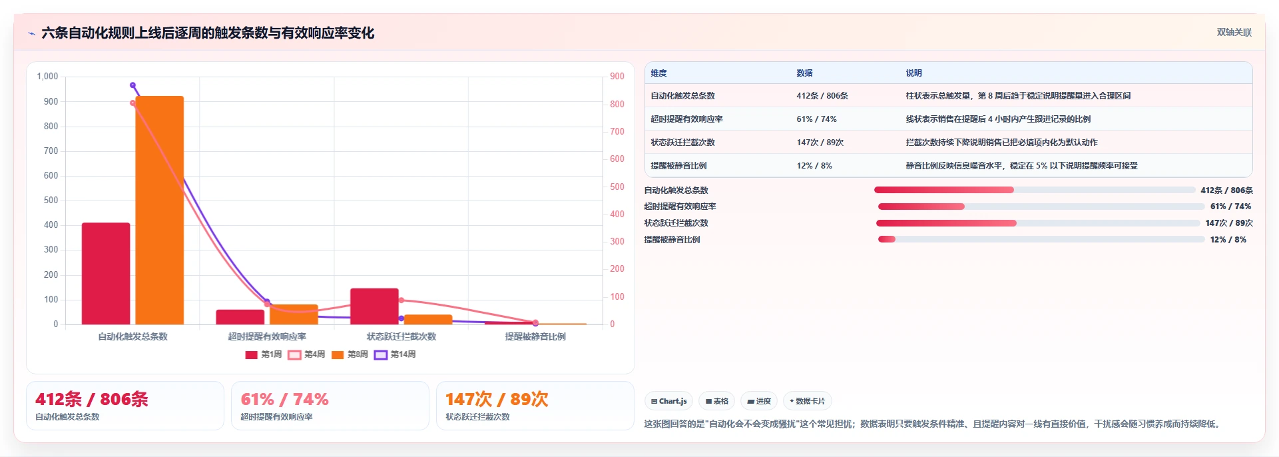Viewport: 1279px width, 457px height.
Task: Toggle the 第4周 legend series
Action: click(x=306, y=354)
